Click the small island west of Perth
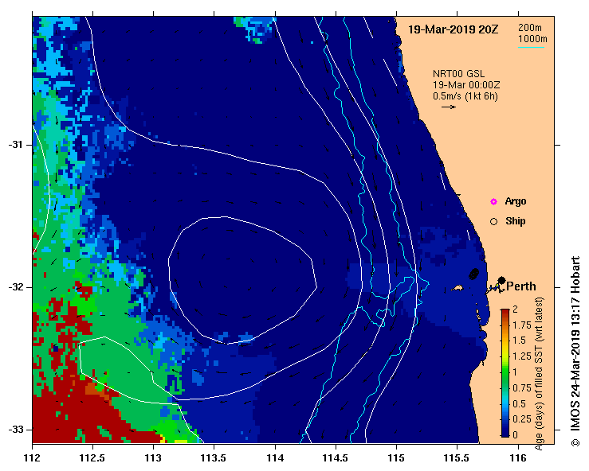 457,288
